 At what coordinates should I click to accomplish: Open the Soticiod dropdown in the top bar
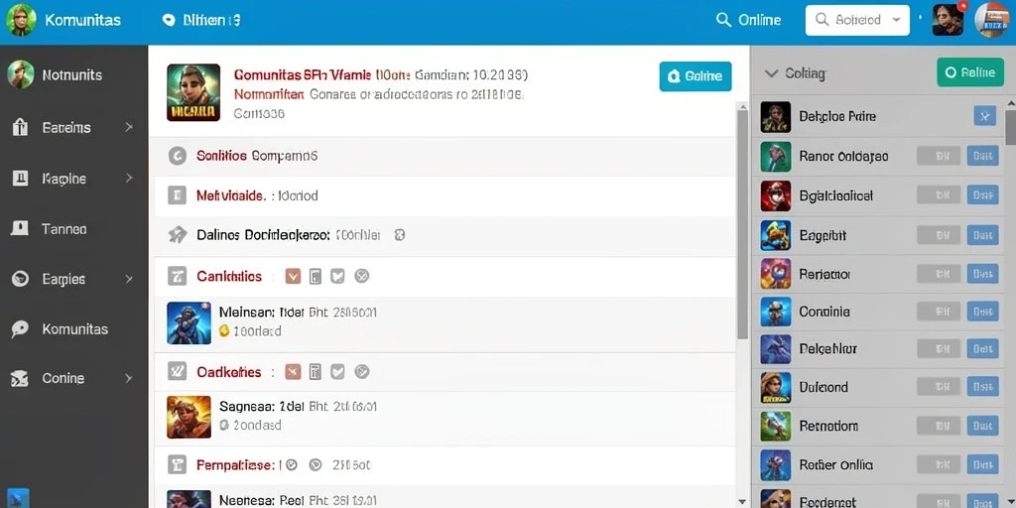[x=857, y=20]
